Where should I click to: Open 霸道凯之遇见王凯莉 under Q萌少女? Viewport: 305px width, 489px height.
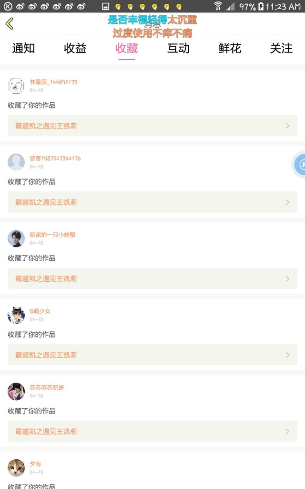coord(46,355)
